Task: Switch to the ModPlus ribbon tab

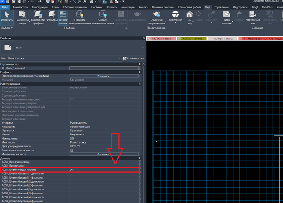Action: (x=267, y=7)
